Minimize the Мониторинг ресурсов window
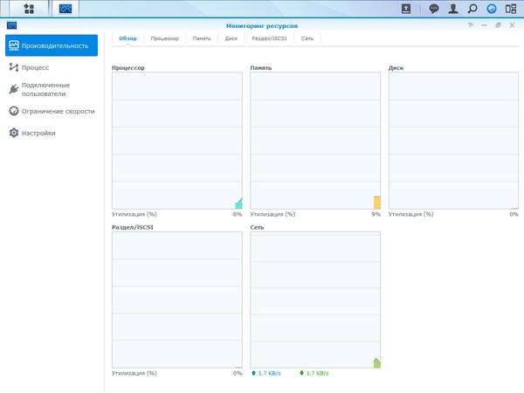The height and width of the screenshot is (393, 524). pos(484,25)
